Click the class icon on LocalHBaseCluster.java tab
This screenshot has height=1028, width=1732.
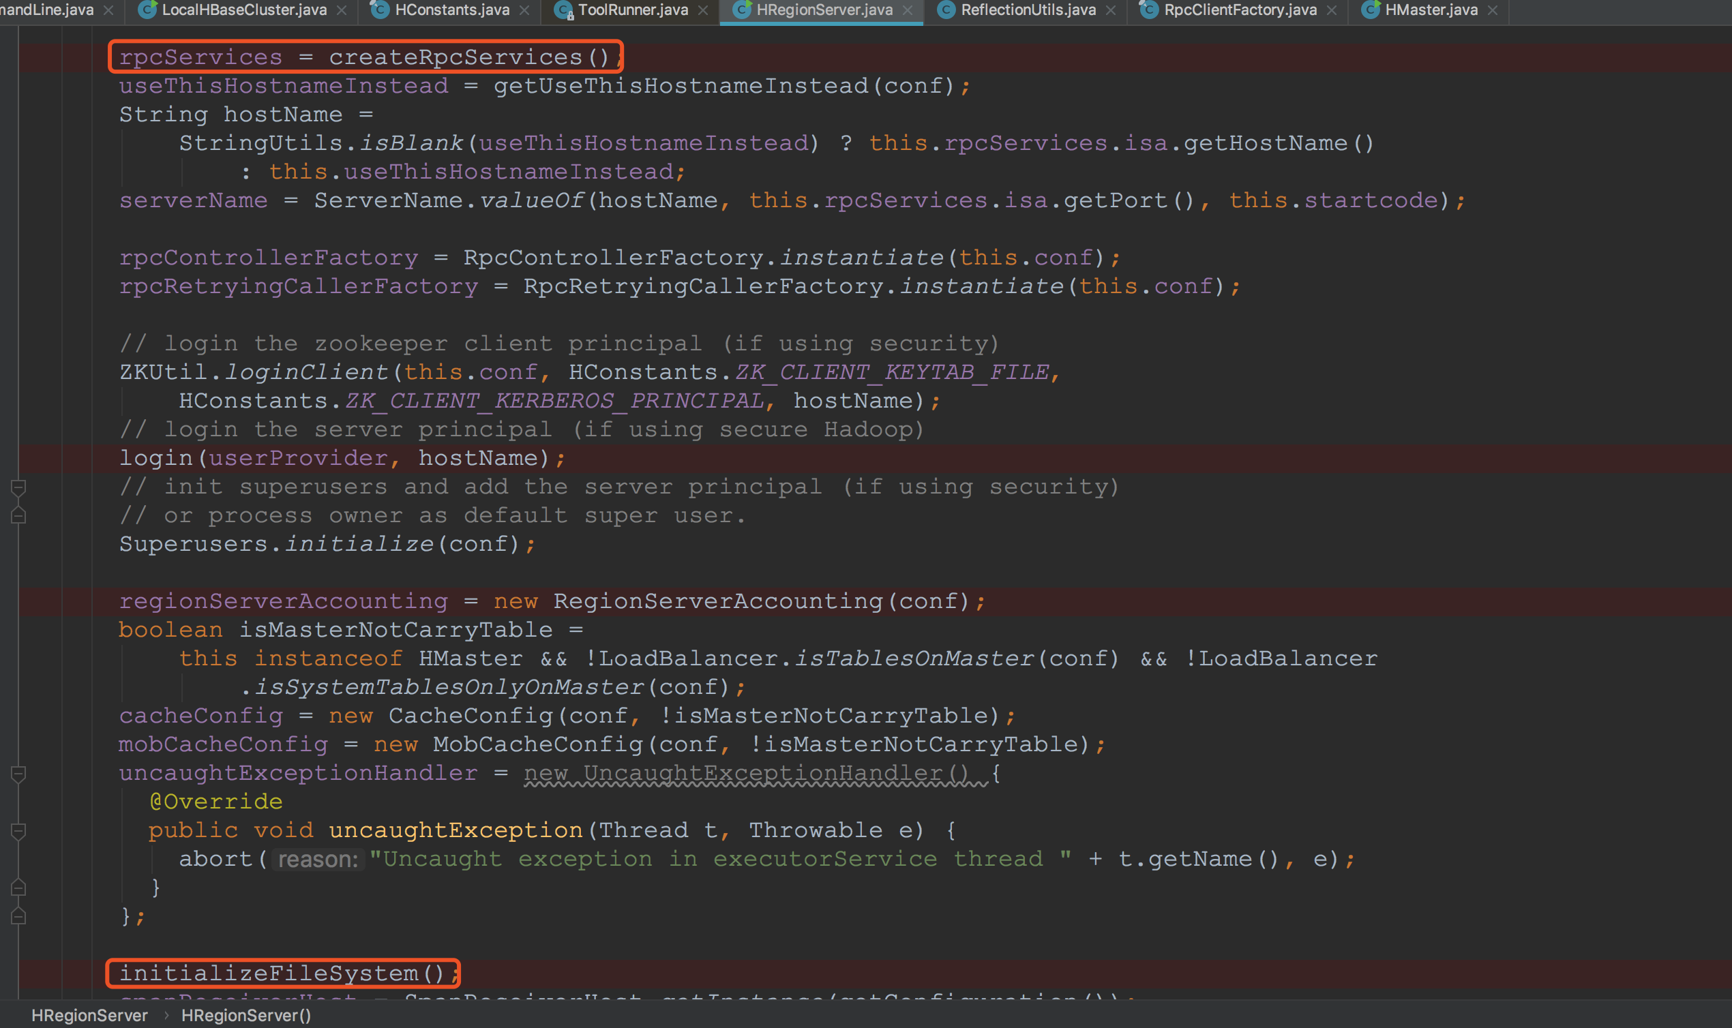point(147,10)
